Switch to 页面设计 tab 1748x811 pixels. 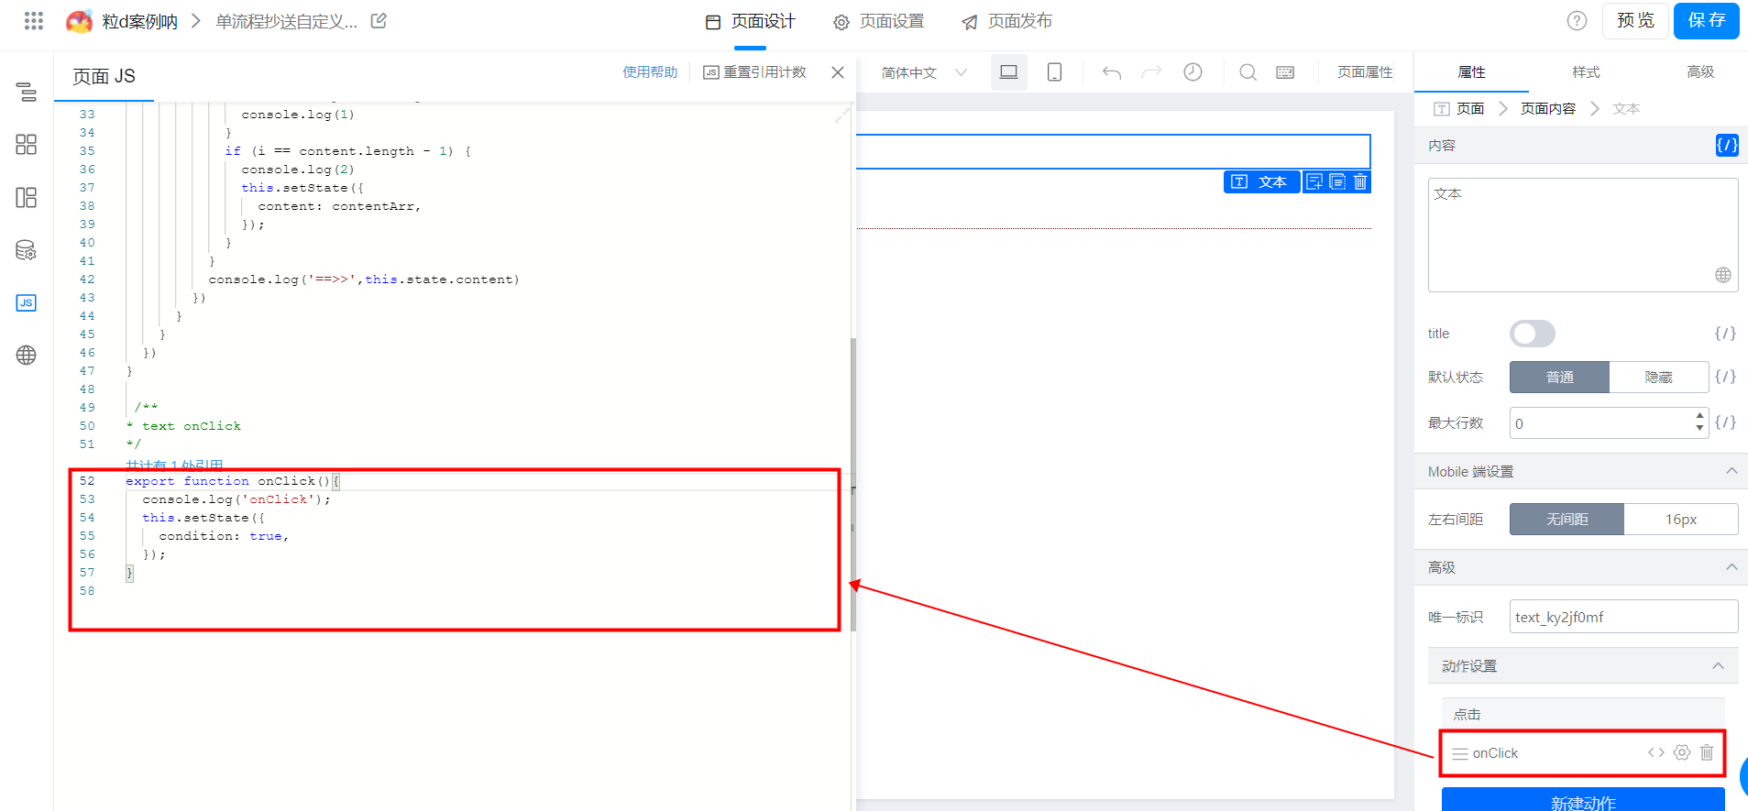click(750, 21)
